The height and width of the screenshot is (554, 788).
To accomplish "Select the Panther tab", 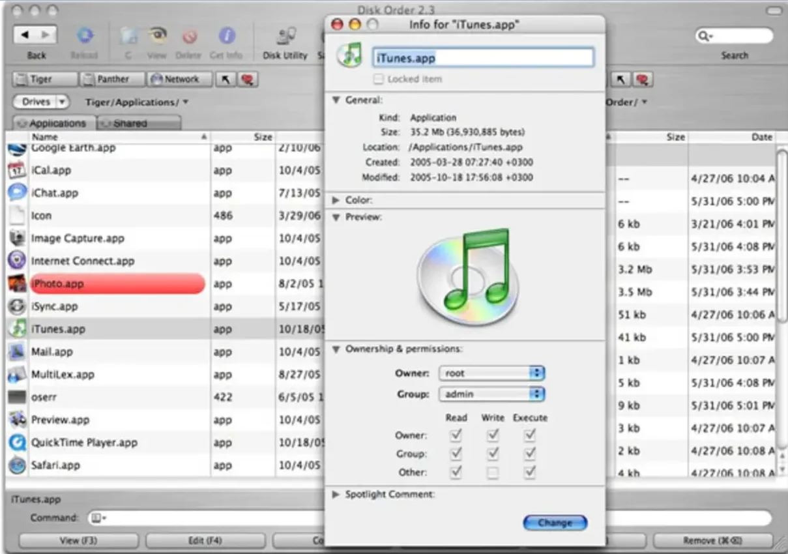I will (x=111, y=79).
